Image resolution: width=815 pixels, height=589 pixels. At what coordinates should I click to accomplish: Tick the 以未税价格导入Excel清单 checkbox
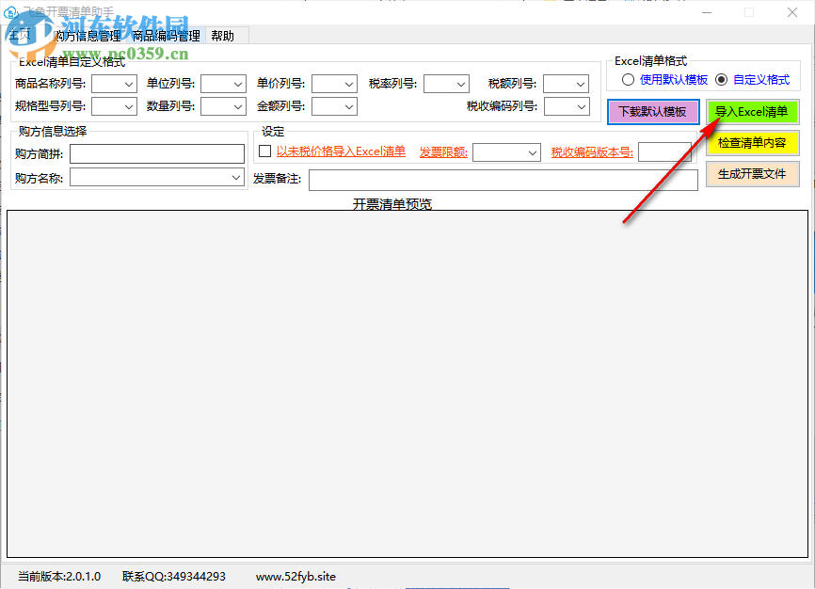(265, 151)
